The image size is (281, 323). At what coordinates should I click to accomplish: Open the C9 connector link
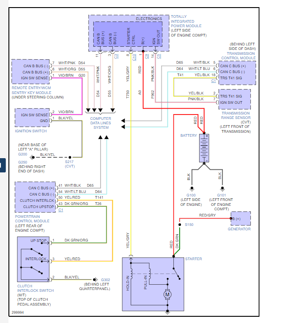147,57
